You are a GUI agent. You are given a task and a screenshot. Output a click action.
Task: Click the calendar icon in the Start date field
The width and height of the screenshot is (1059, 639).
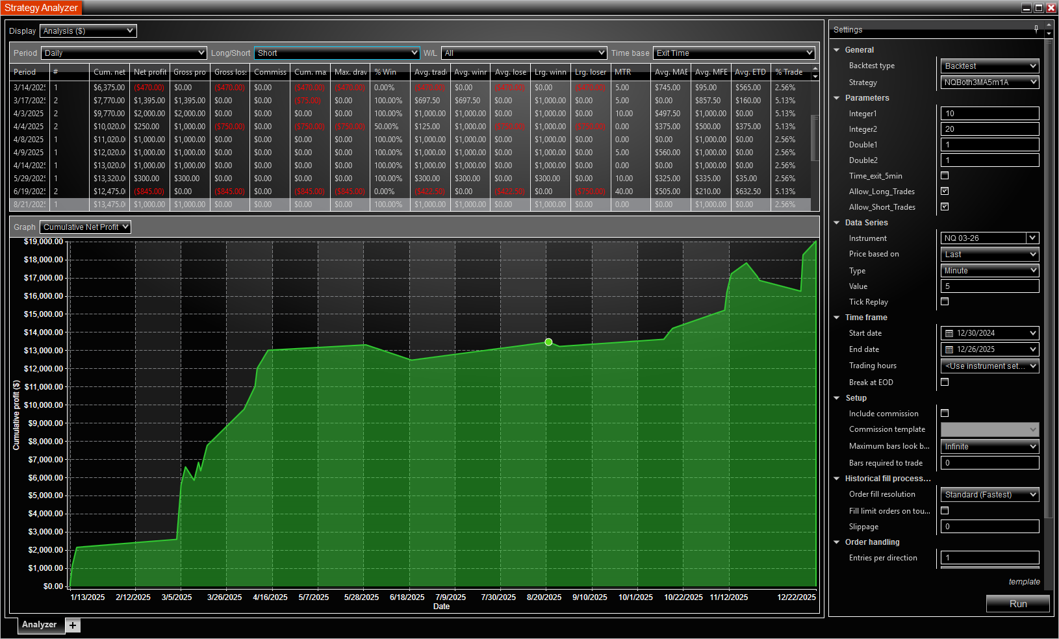[x=949, y=333]
